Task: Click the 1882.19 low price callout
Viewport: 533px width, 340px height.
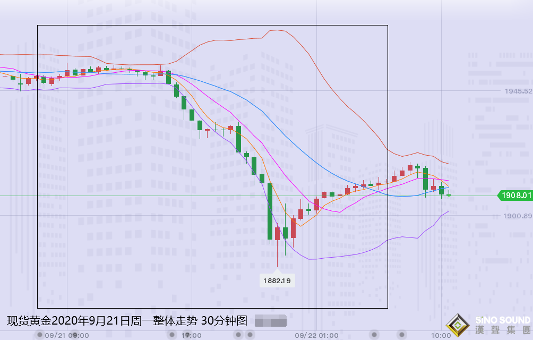Action: tap(277, 280)
